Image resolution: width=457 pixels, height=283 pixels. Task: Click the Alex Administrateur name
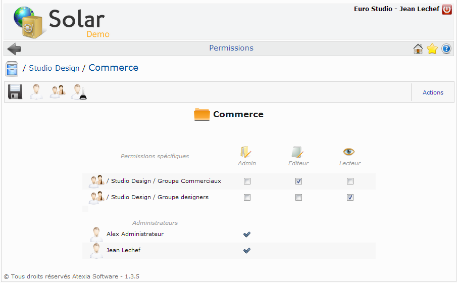coord(135,234)
